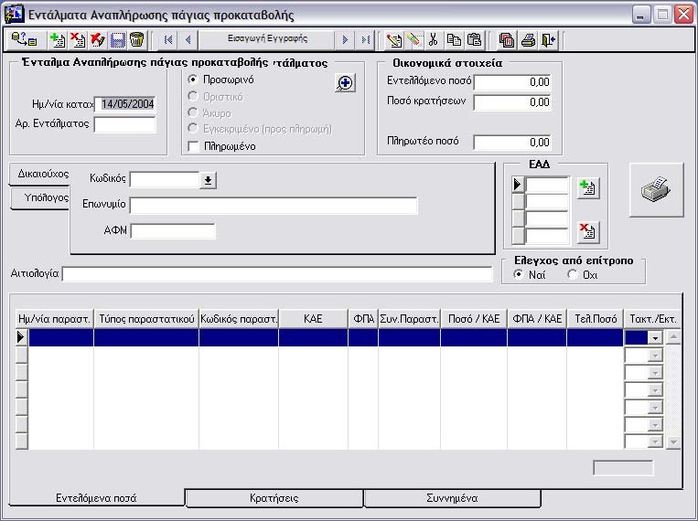
Task: Click the magnifier icon next to Προσωρινό
Action: (345, 83)
